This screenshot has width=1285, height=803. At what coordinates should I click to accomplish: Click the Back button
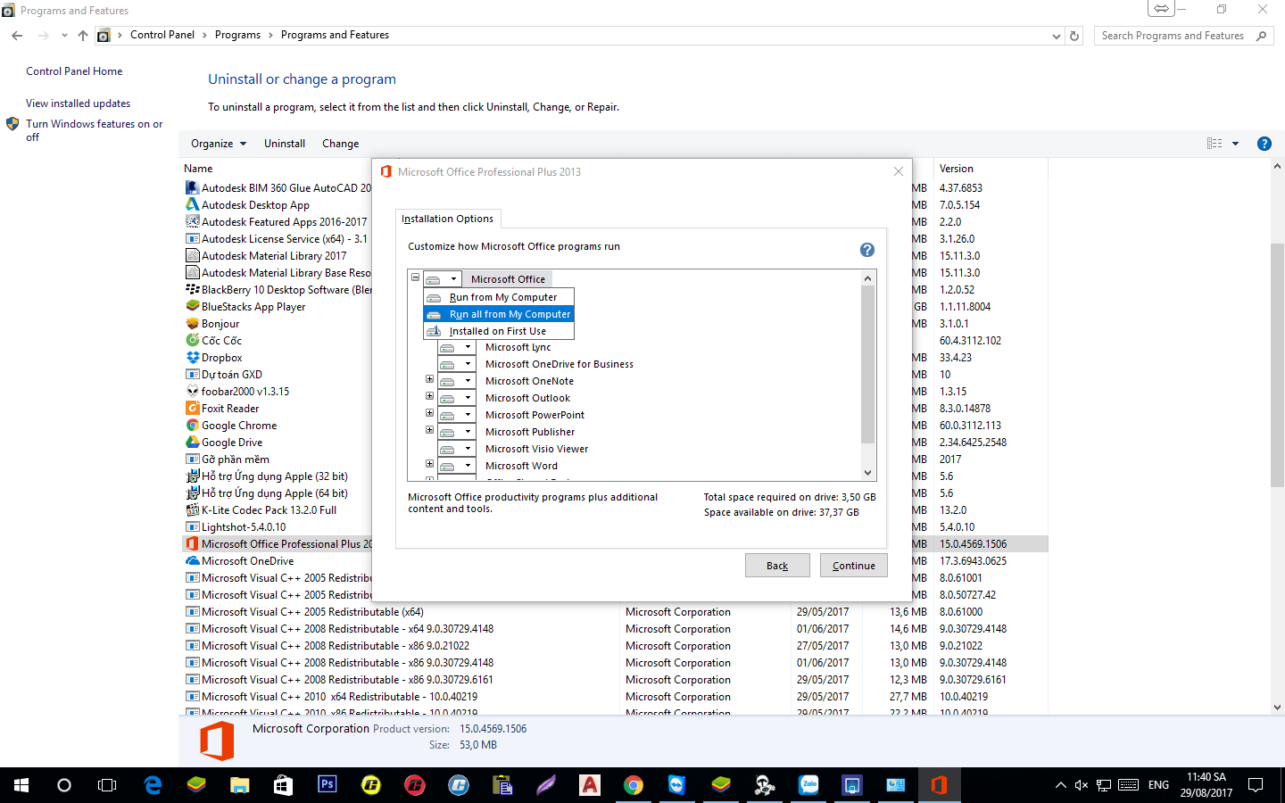tap(776, 566)
